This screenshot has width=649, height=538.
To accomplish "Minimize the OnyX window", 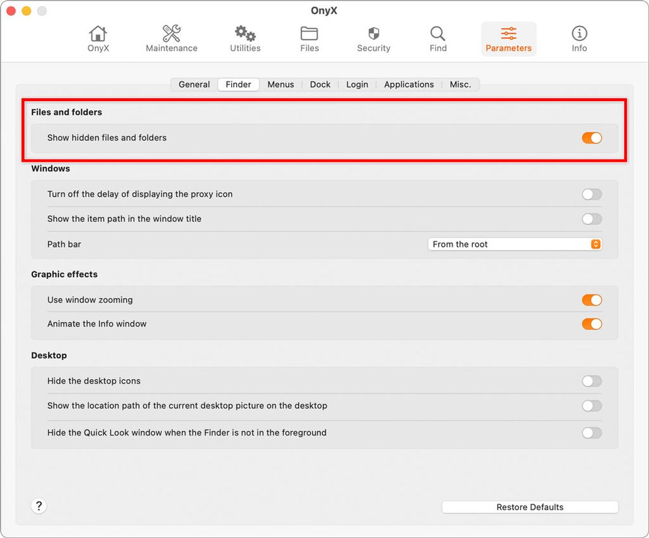I will click(27, 11).
